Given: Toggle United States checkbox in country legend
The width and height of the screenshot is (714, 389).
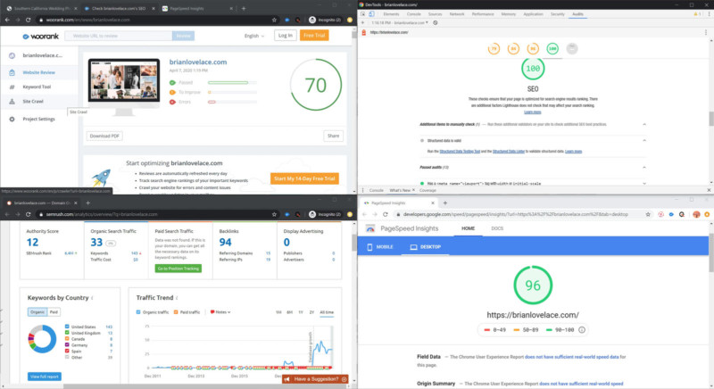Looking at the screenshot, I should (67, 327).
